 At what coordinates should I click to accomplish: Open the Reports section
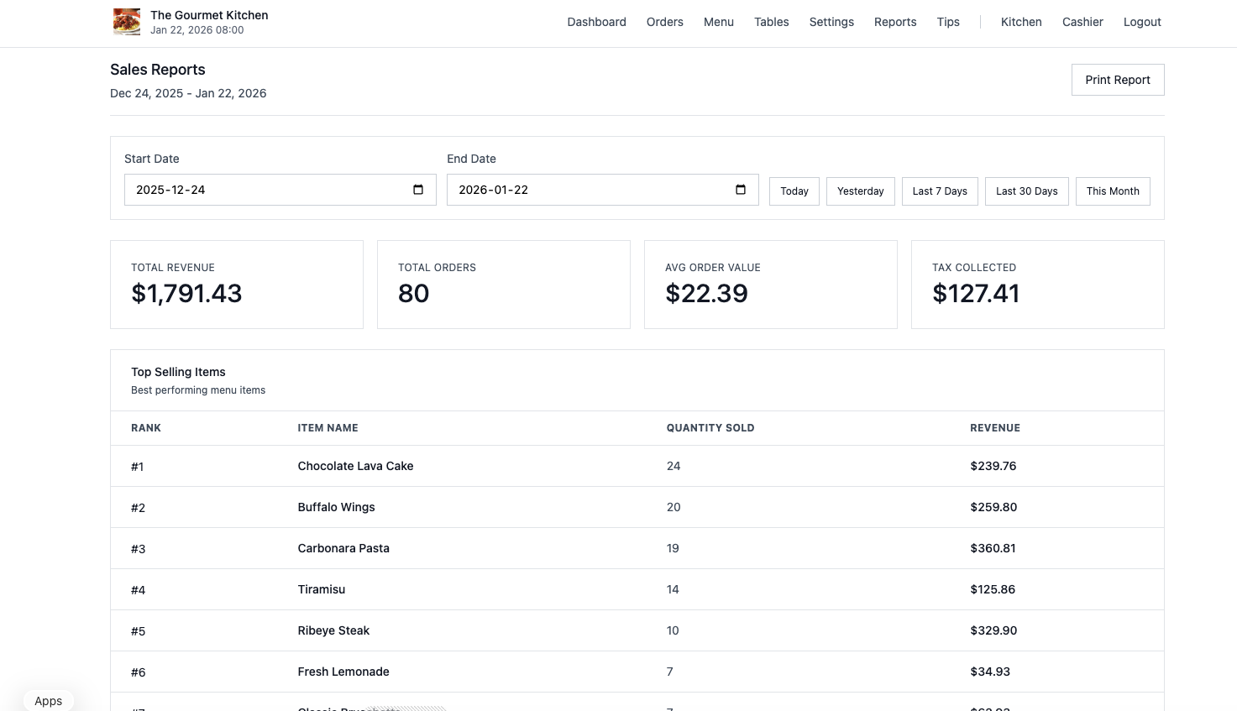(x=894, y=22)
